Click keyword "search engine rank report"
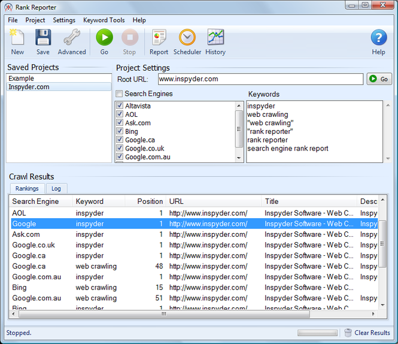 pyautogui.click(x=288, y=149)
